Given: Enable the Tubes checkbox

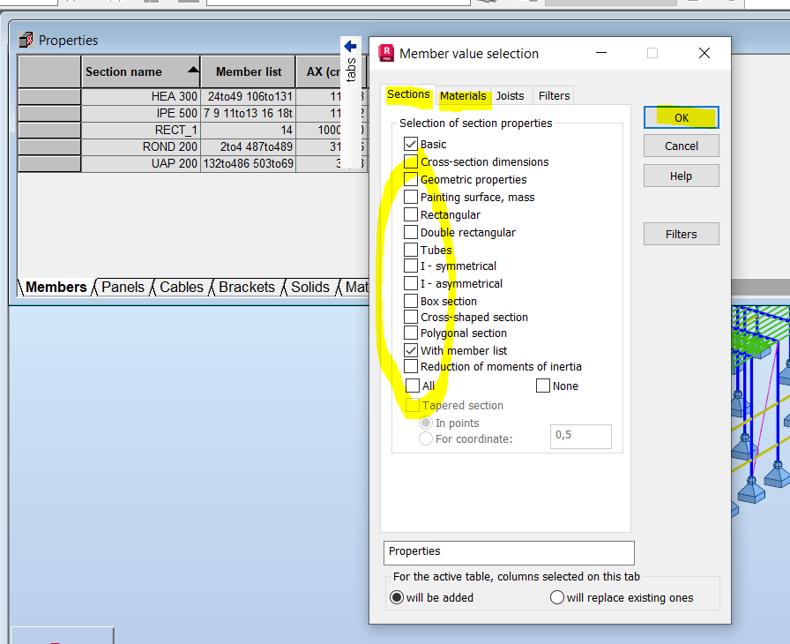Looking at the screenshot, I should [x=411, y=250].
